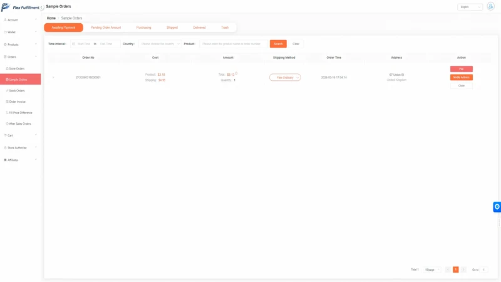Click the Product cost value $3.18

162,75
